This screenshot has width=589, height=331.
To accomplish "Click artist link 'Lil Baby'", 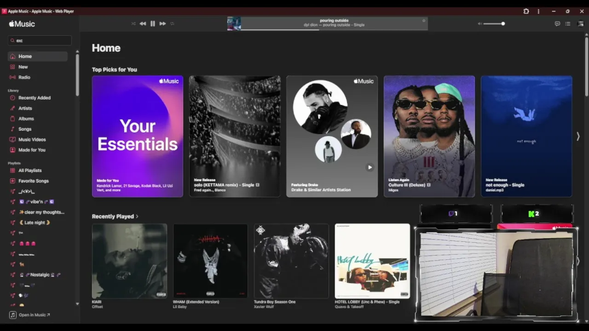I will (180, 307).
